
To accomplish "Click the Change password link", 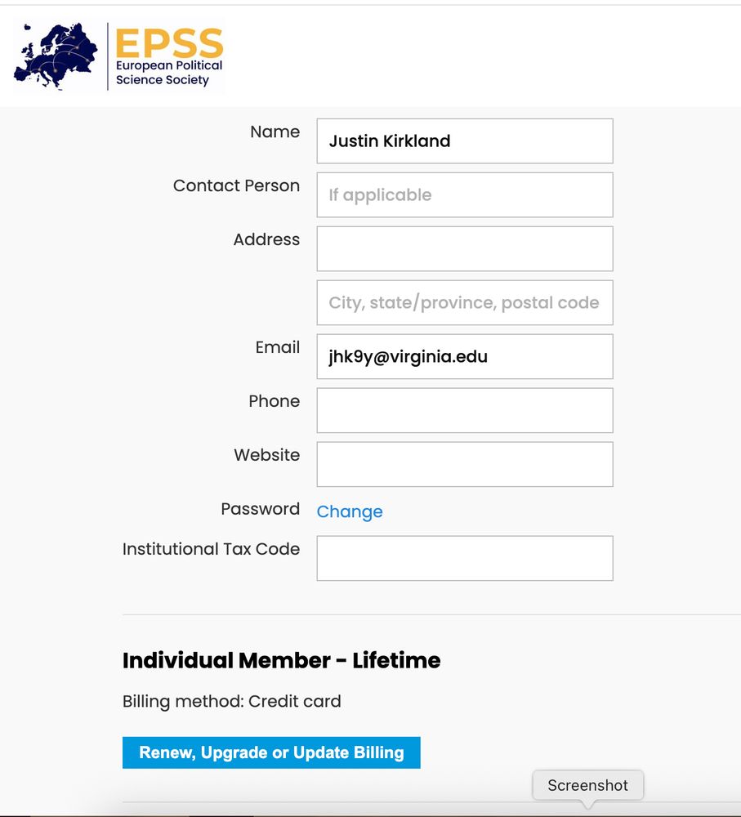I will pos(350,511).
